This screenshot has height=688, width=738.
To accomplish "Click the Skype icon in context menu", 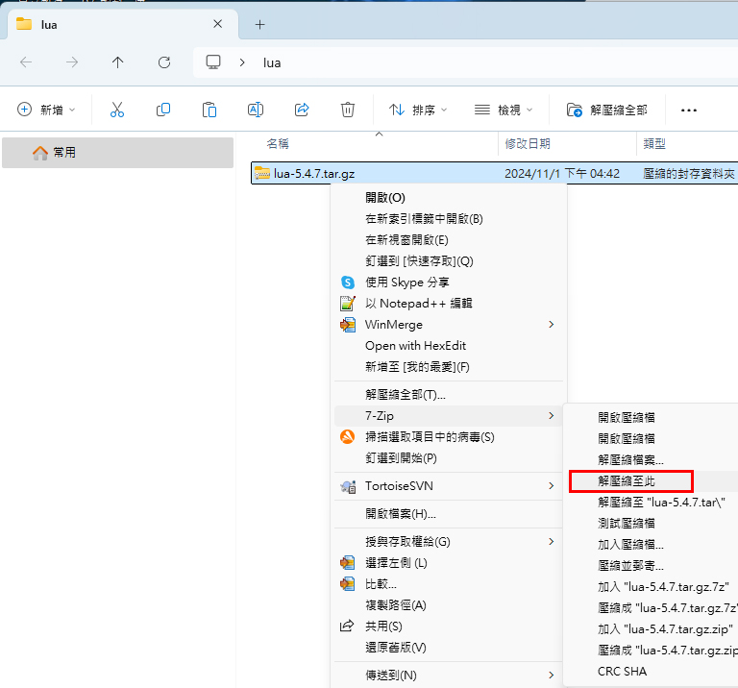I will tap(347, 283).
